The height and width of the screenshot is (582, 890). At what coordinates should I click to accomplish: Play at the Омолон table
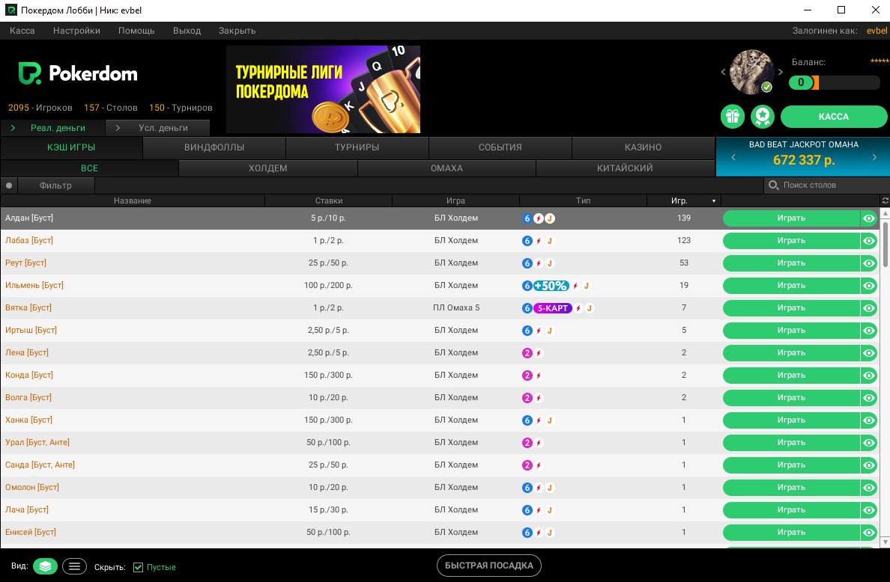pyautogui.click(x=791, y=487)
